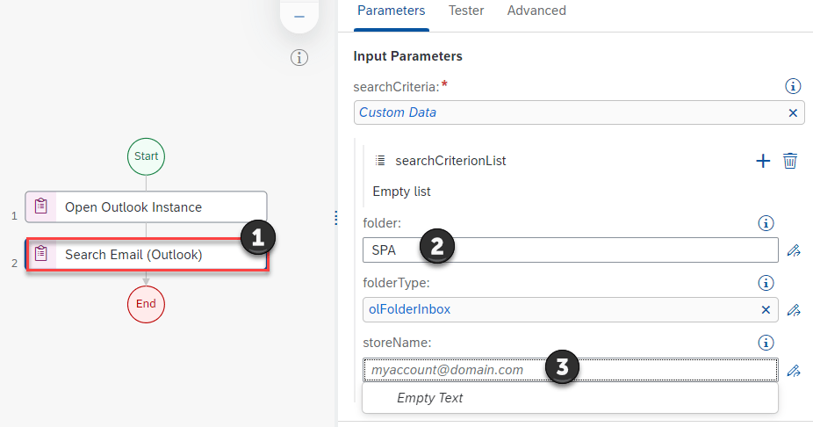Click the storeName input field
813x427 pixels.
[457, 370]
